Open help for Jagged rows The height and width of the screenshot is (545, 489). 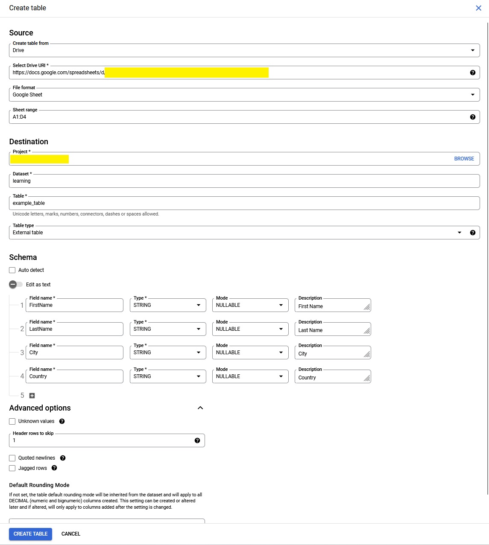54,468
